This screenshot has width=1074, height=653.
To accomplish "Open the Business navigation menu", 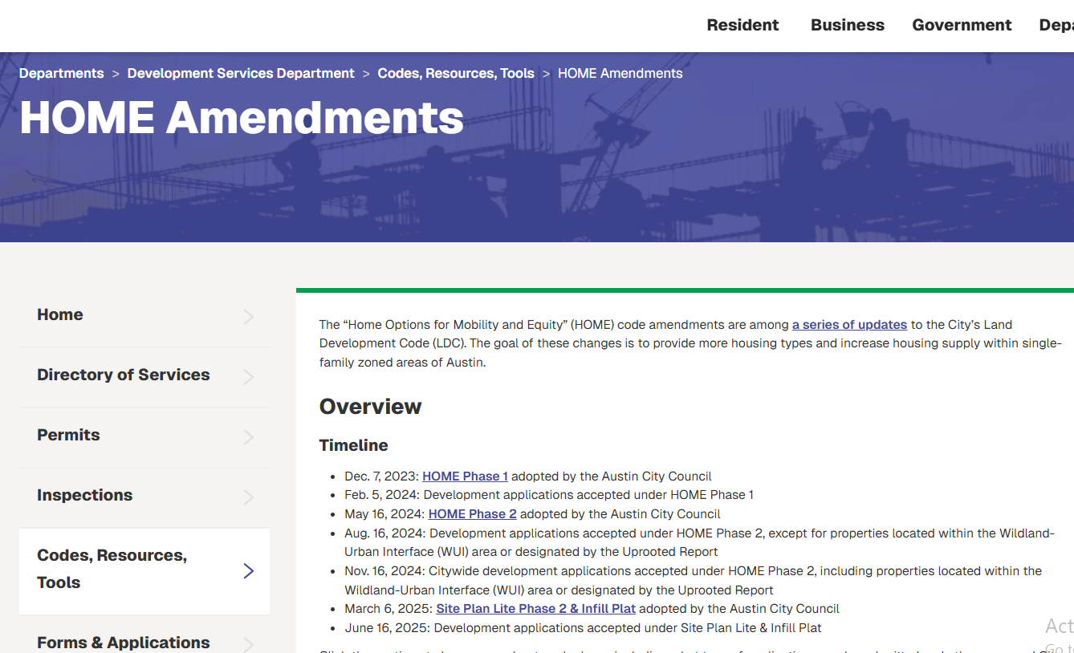I will point(847,25).
